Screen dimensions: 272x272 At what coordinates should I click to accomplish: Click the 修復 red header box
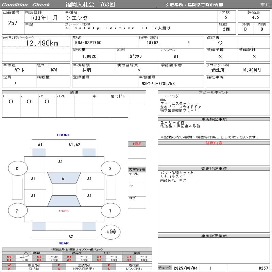coord(137,144)
